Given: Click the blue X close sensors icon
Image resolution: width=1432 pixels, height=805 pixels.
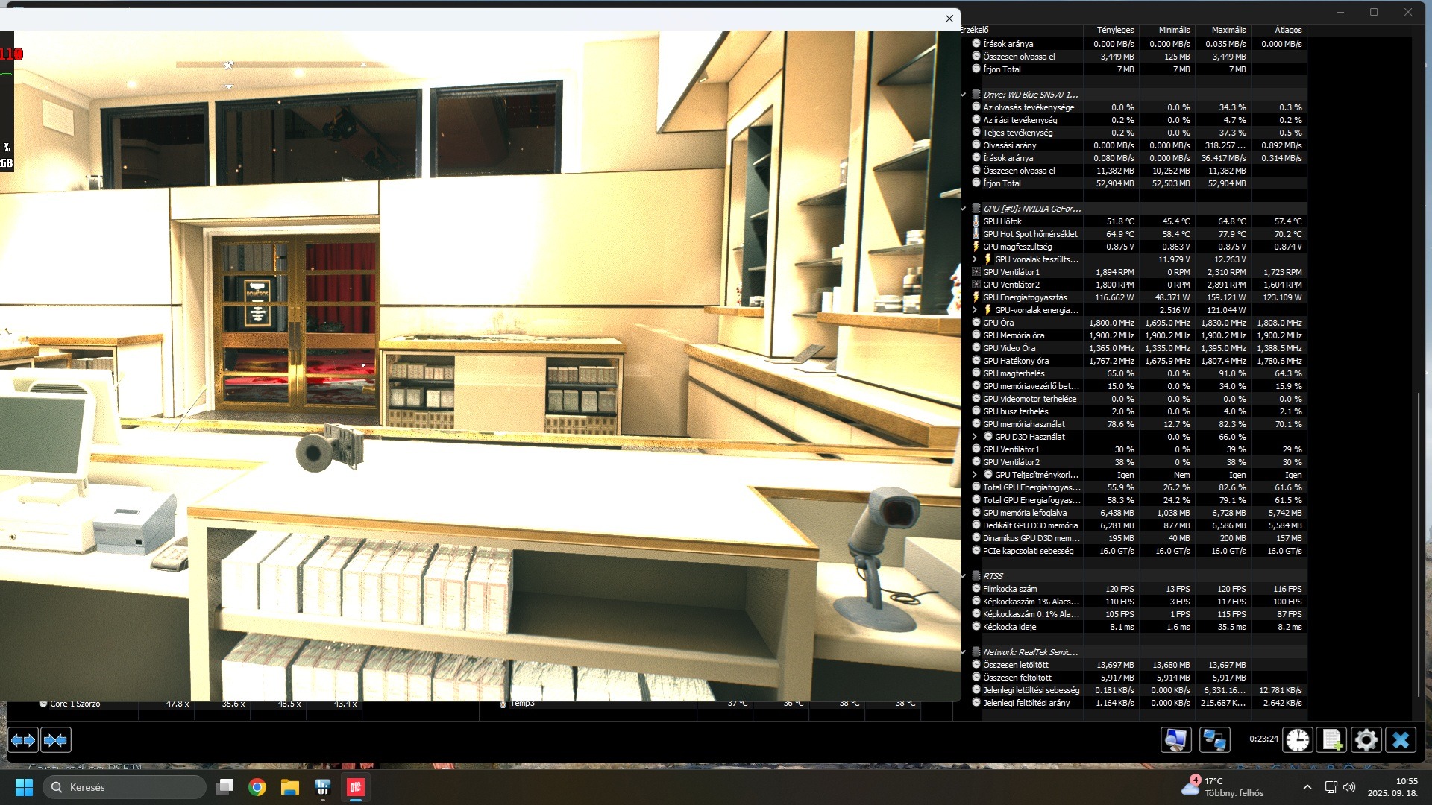Looking at the screenshot, I should 1401,740.
